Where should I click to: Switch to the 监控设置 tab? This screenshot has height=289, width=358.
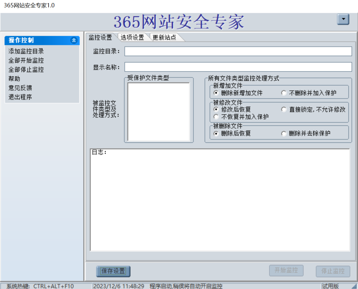100,37
